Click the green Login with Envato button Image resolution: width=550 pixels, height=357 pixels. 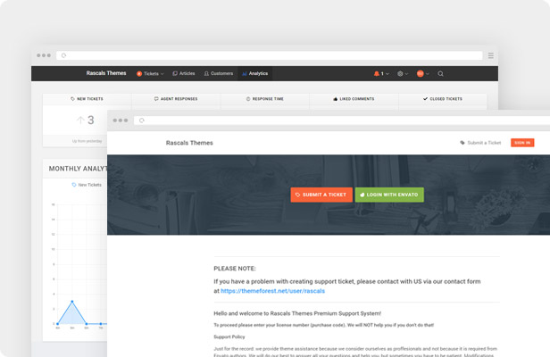[389, 195]
